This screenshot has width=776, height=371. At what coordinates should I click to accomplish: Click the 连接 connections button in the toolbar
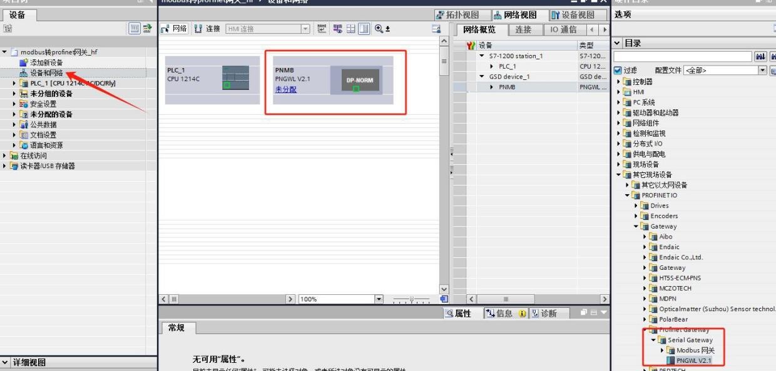[x=208, y=29]
